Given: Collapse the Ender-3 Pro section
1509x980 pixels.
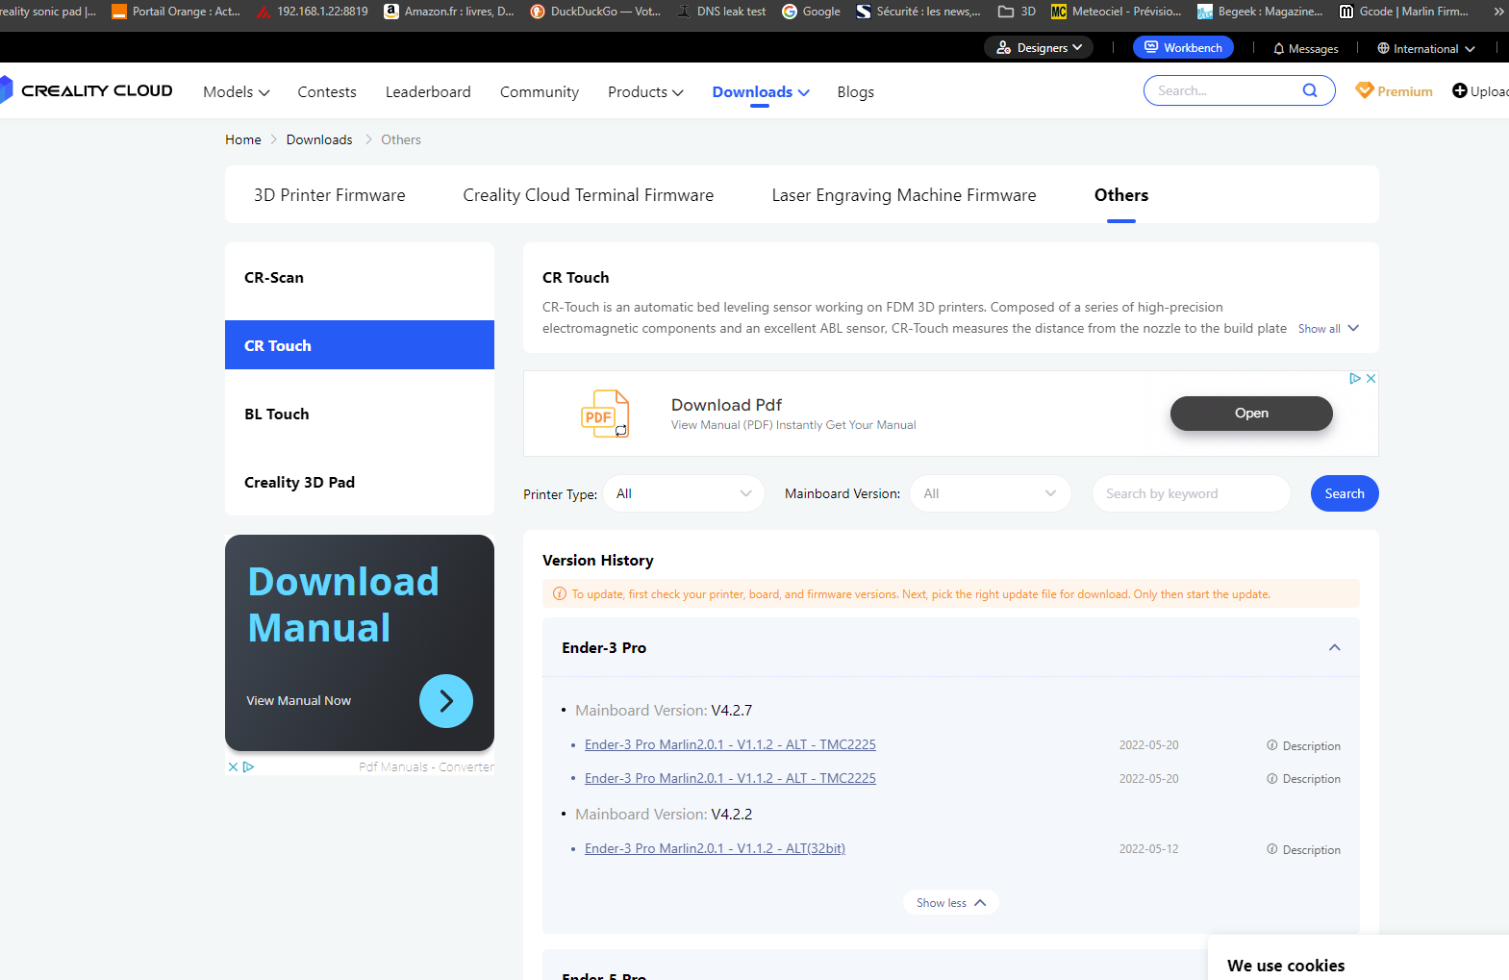Looking at the screenshot, I should [x=1335, y=647].
